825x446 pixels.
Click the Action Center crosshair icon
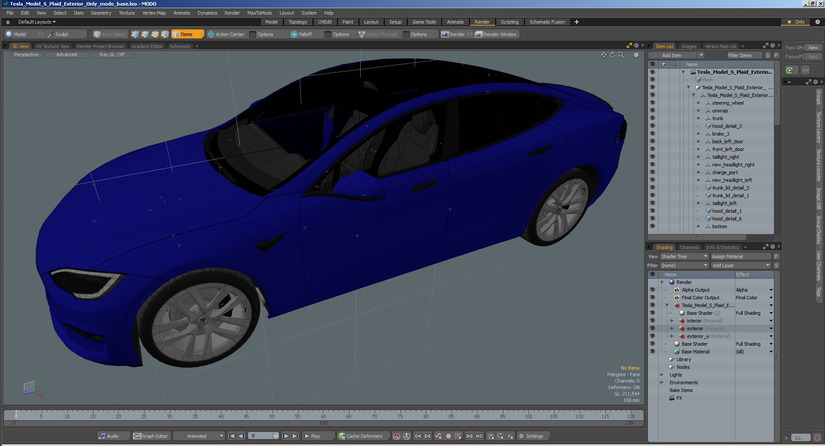coord(211,34)
